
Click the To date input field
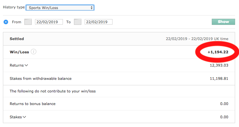click(99, 22)
